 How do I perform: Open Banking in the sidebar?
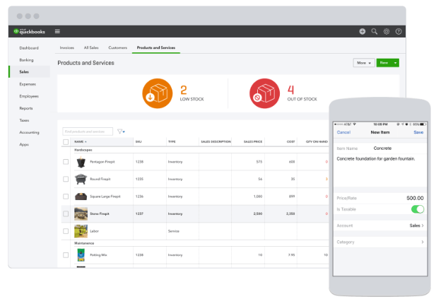coord(26,60)
